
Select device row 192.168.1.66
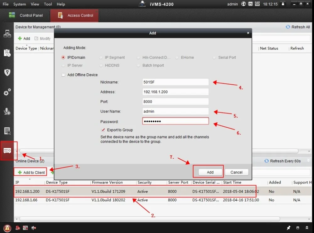(162, 200)
